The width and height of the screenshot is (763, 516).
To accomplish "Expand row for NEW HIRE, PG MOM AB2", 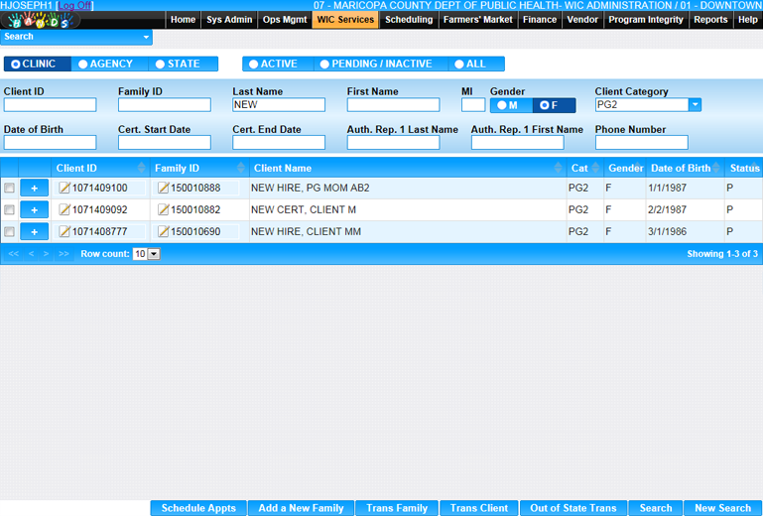I will pyautogui.click(x=34, y=188).
